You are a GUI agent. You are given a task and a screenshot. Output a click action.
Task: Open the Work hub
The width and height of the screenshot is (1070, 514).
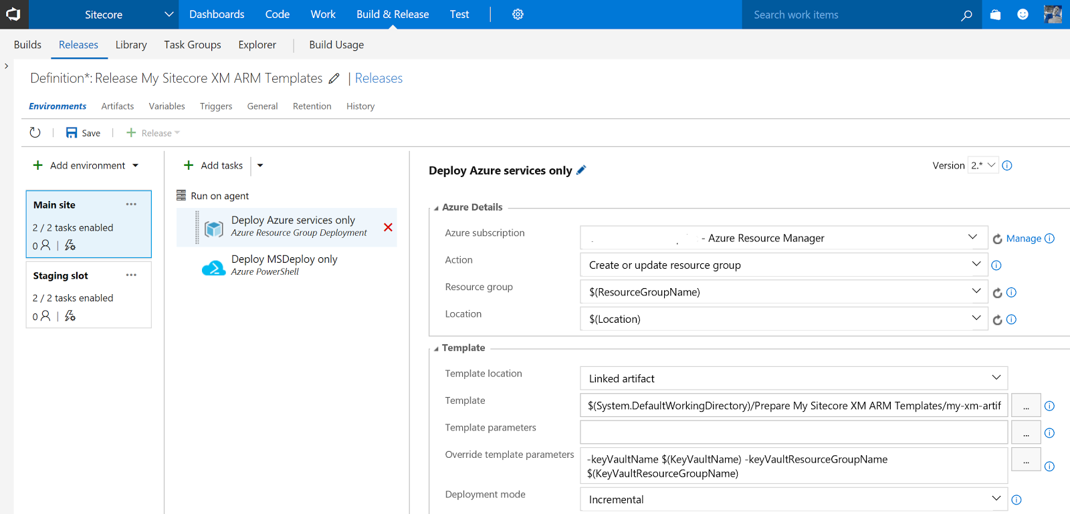point(323,14)
